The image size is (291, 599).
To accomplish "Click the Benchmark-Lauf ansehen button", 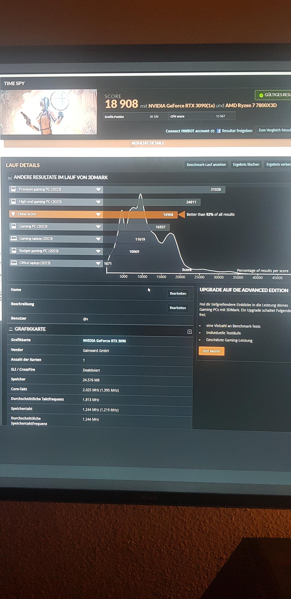I will point(206,165).
